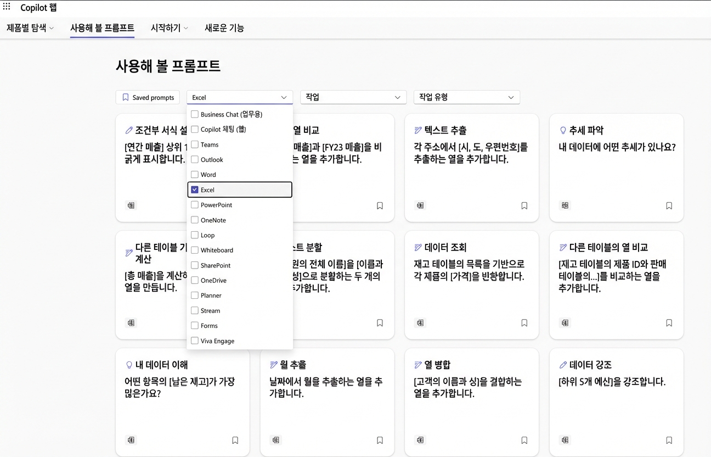Bookmark the 열 병합 prompt card
The image size is (711, 457).
pyautogui.click(x=524, y=441)
